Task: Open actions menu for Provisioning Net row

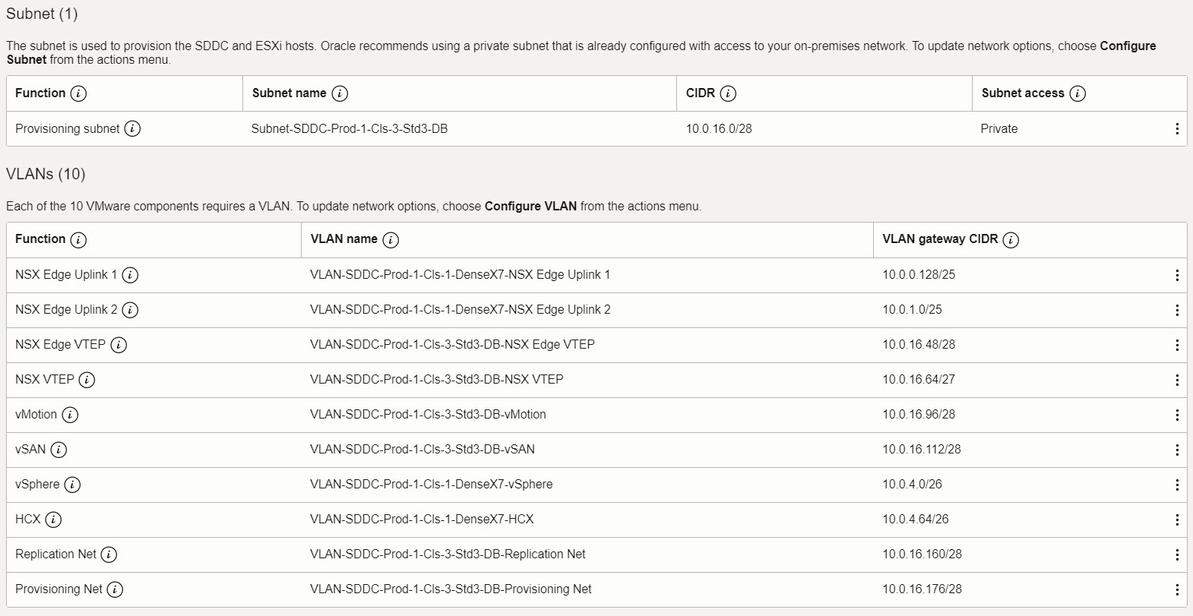Action: pos(1177,589)
